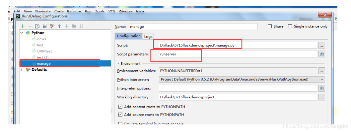Open the Python interpreter dropdown
This screenshot has width=351, height=132.
(x=322, y=80)
